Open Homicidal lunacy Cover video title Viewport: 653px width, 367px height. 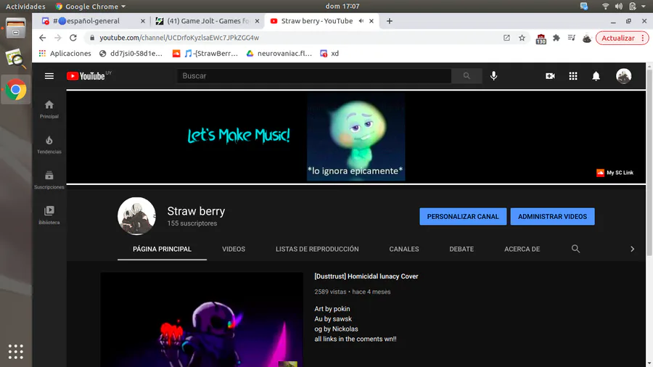pyautogui.click(x=366, y=276)
